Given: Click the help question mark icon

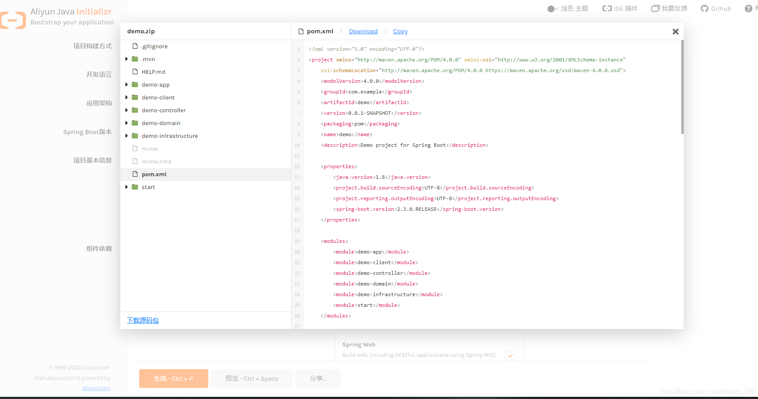Looking at the screenshot, I should tap(749, 9).
